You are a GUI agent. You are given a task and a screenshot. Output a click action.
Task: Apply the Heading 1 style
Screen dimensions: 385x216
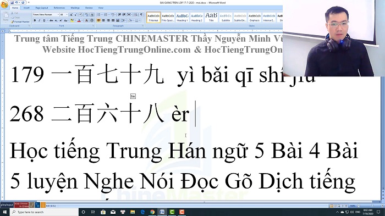182,18
